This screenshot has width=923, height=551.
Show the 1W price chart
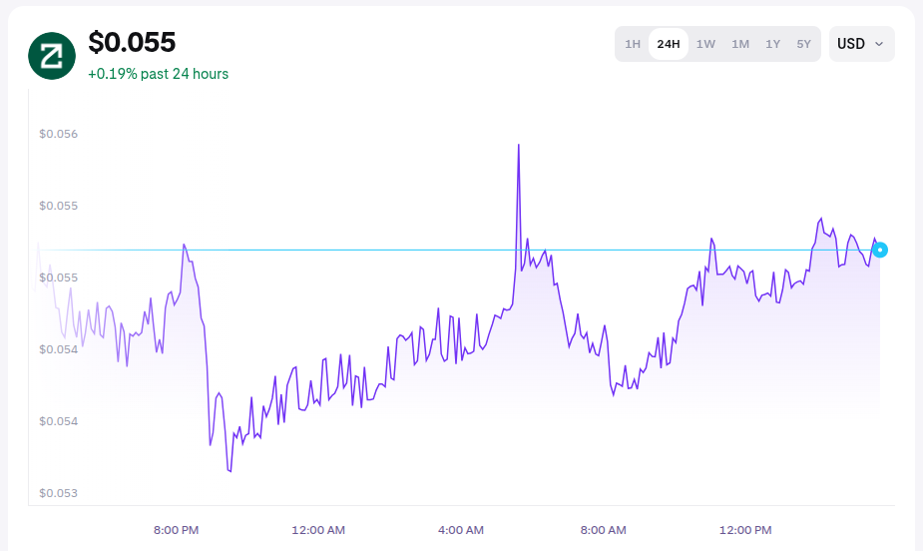705,44
